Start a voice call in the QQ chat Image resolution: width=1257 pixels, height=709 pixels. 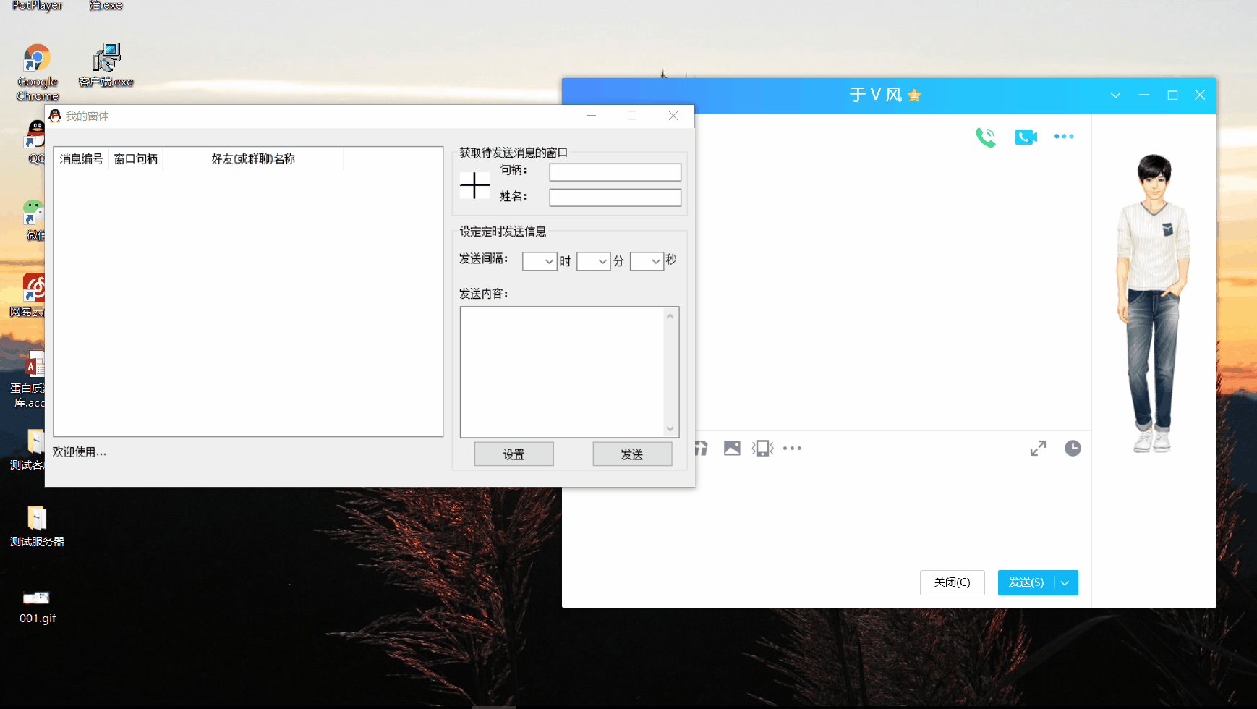point(986,136)
